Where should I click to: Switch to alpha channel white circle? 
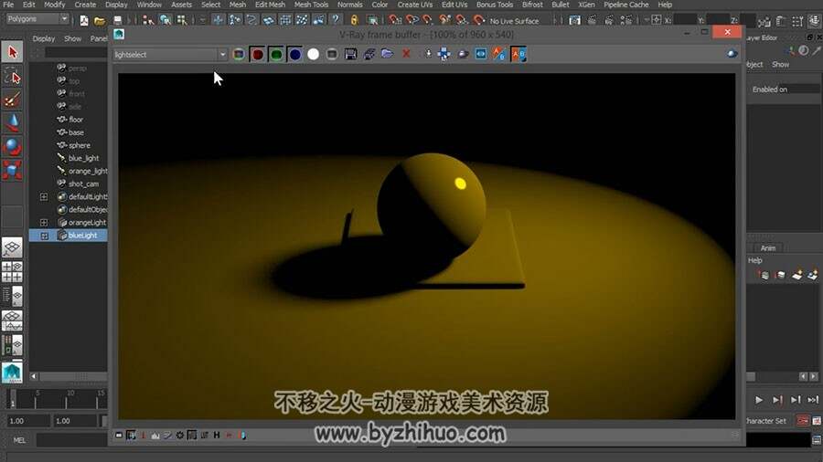coord(314,54)
